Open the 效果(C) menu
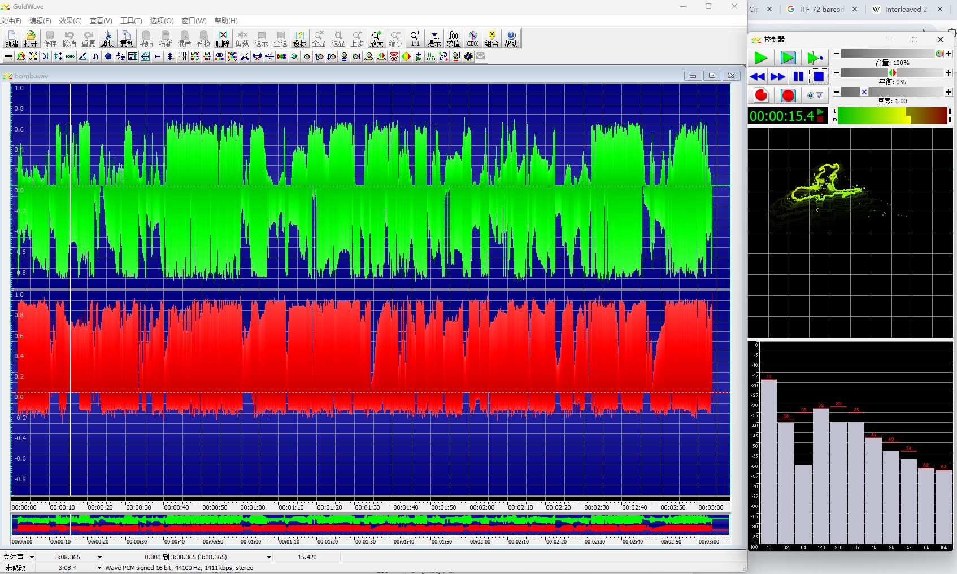Screen dimensions: 957x574 (70, 20)
